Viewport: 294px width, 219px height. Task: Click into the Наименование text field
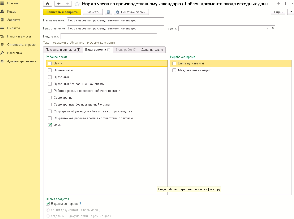click(115, 20)
